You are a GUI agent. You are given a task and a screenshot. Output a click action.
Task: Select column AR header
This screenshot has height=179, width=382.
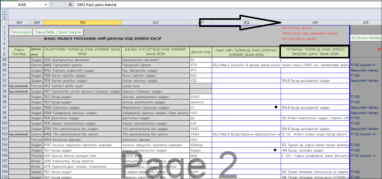[315, 22]
